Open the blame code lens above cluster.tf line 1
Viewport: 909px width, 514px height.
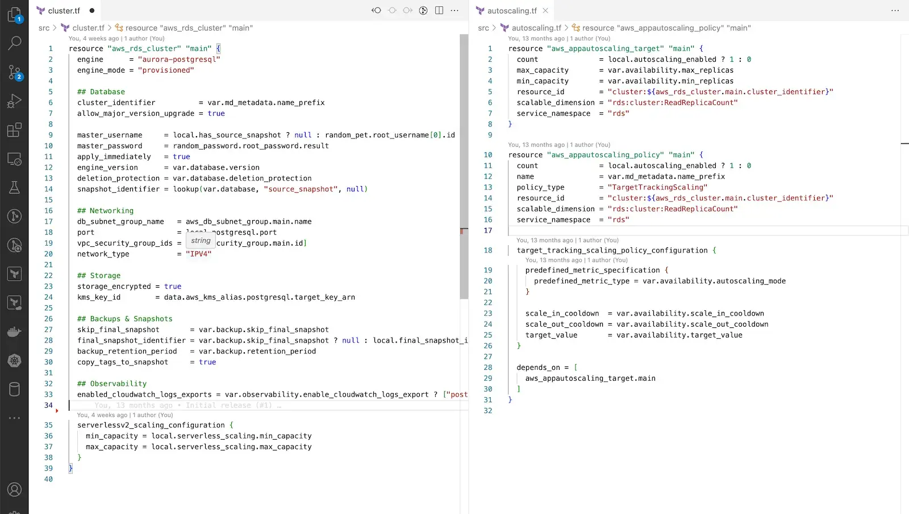tap(116, 39)
